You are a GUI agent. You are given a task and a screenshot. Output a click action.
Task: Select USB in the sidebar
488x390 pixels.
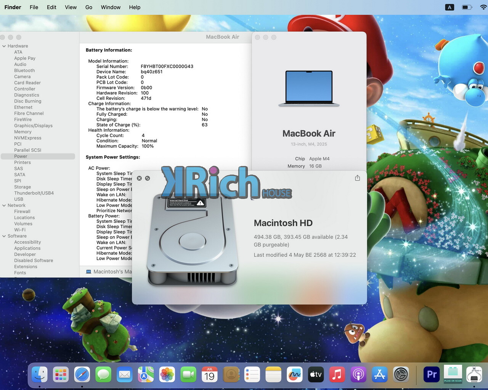19,199
